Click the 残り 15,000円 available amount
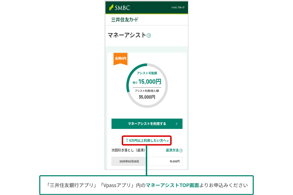Screen dimensions: 293x195 click(x=147, y=82)
